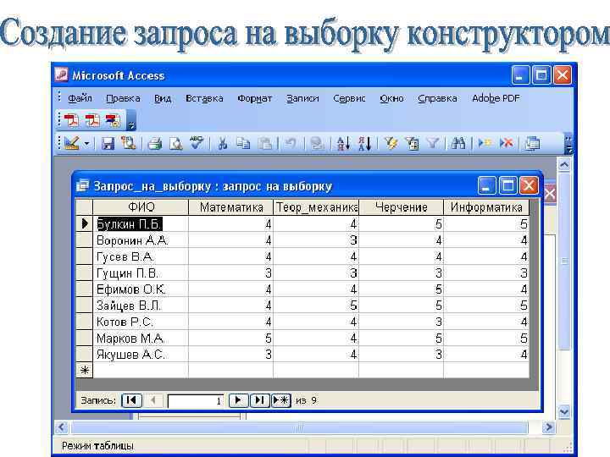Click the horizontal scrollbar right arrow

(548, 427)
